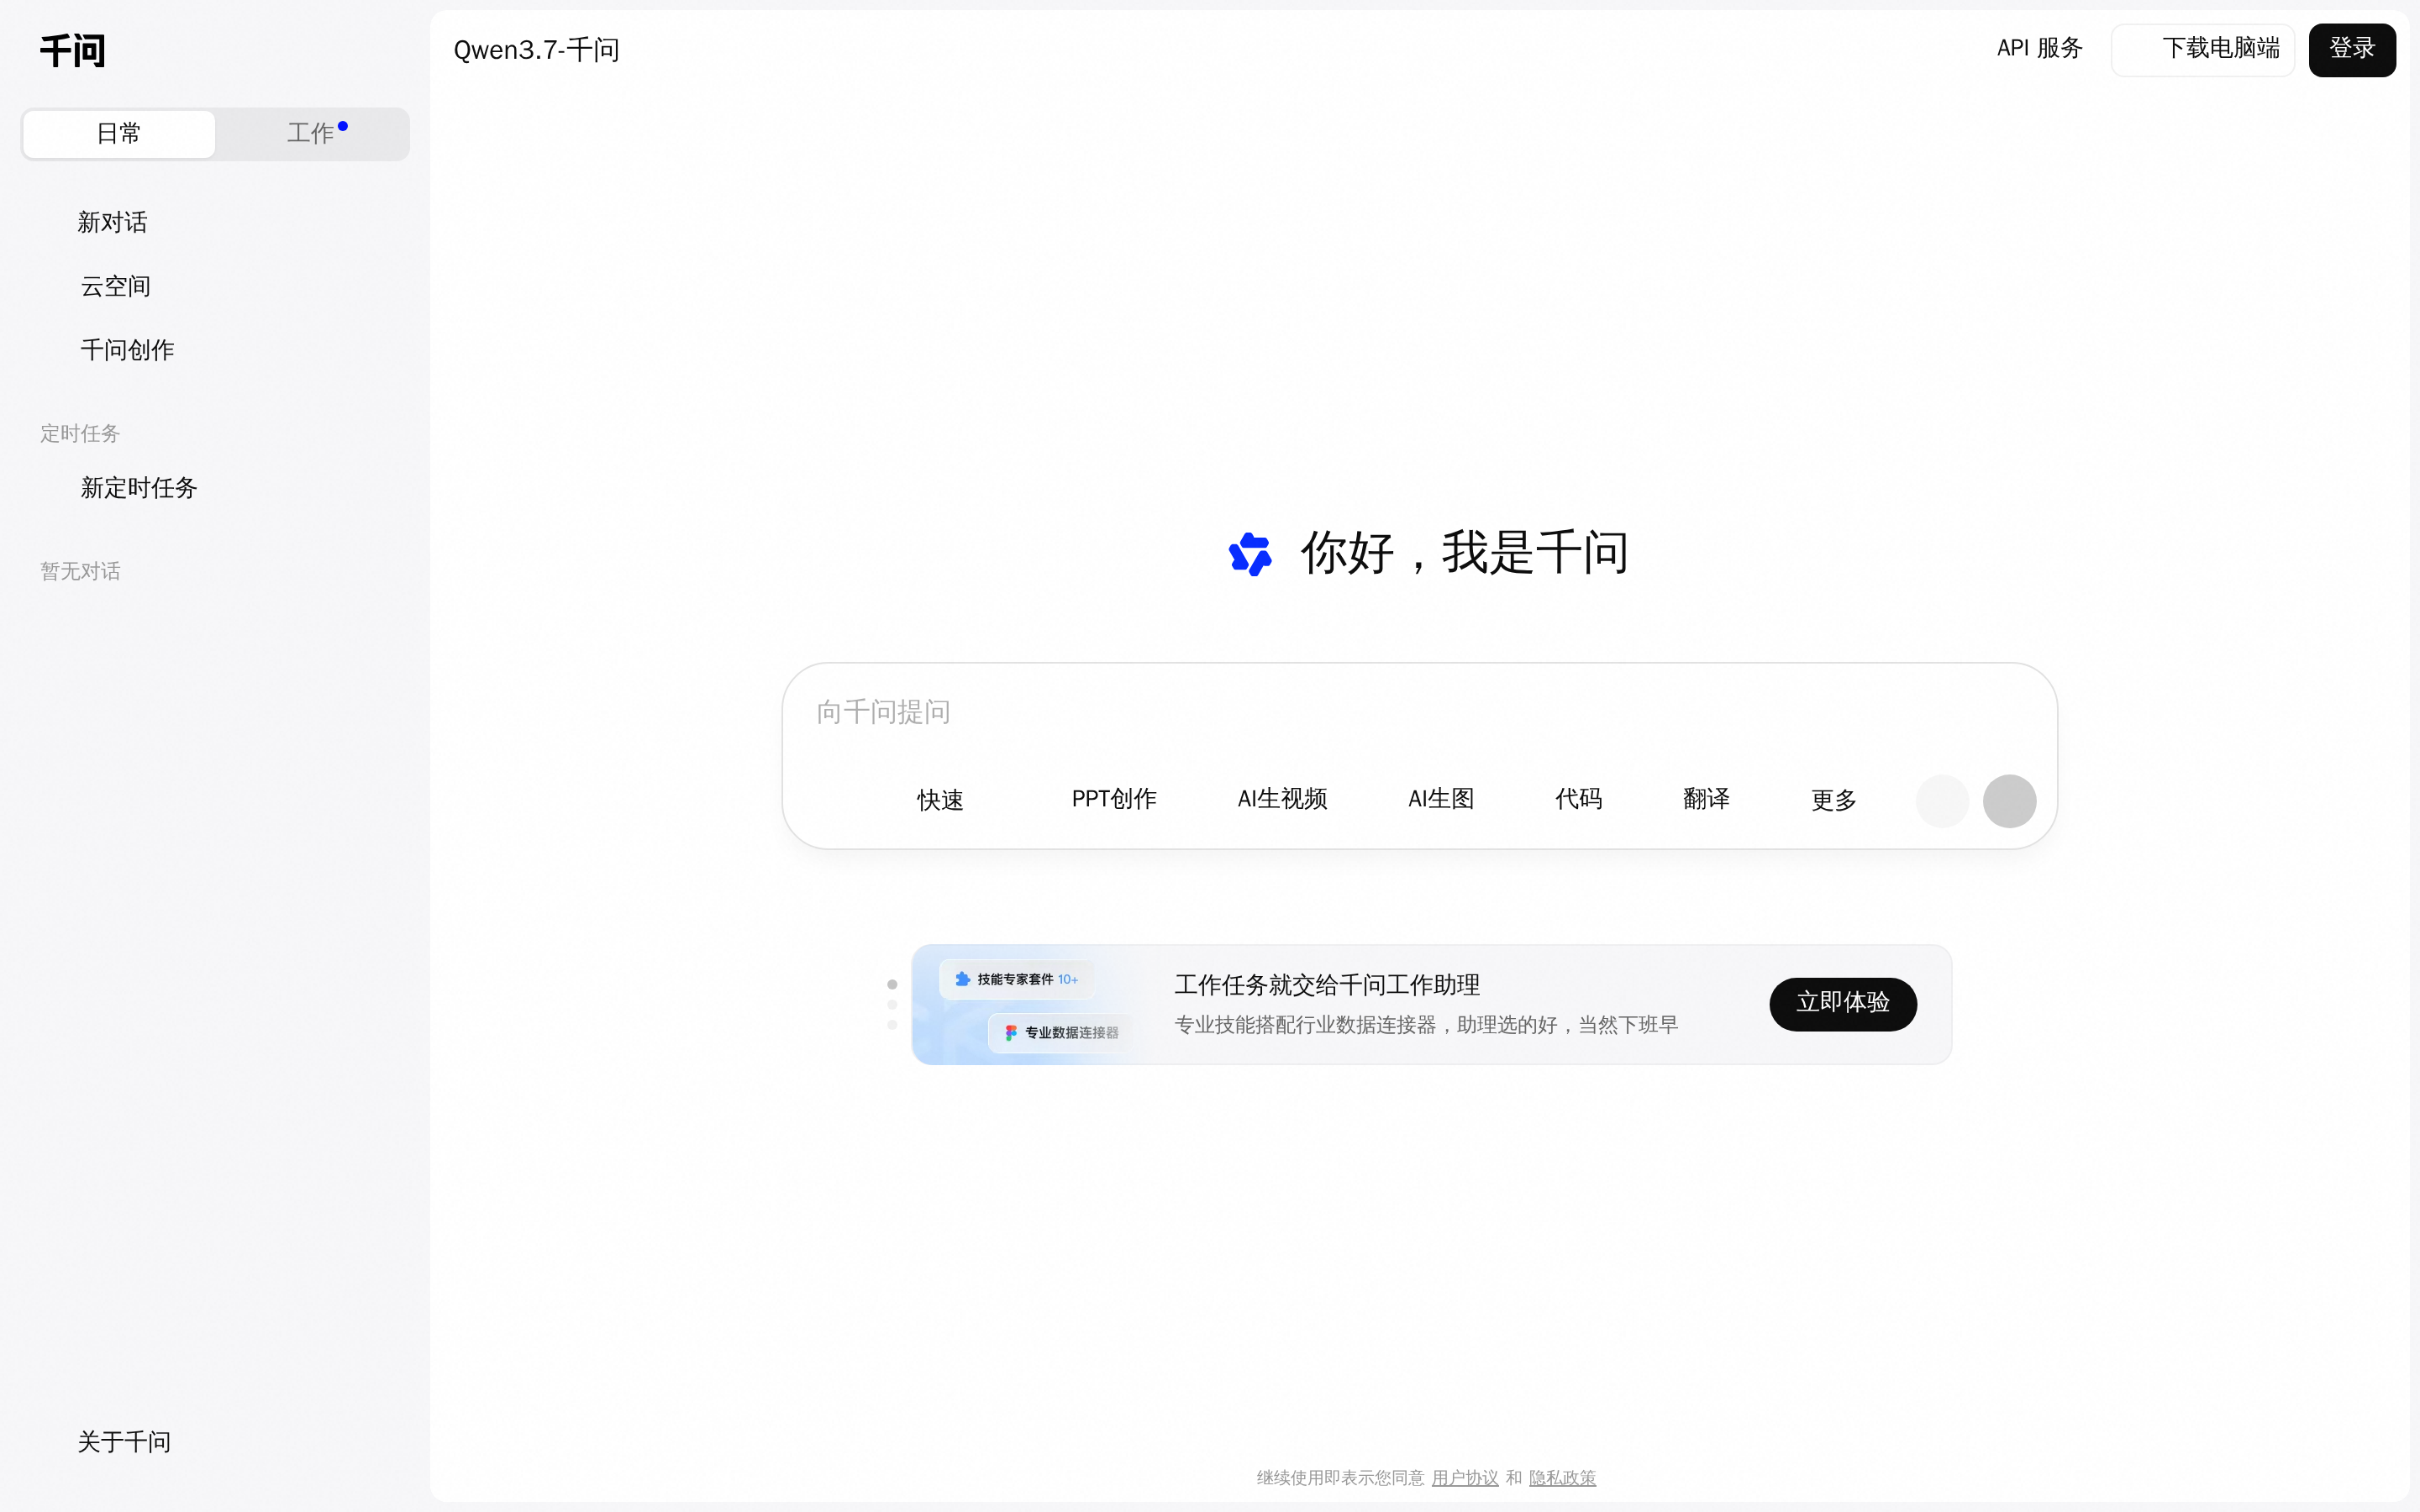The image size is (2420, 1512).
Task: Select the PPT创作 tool
Action: pos(1114,799)
